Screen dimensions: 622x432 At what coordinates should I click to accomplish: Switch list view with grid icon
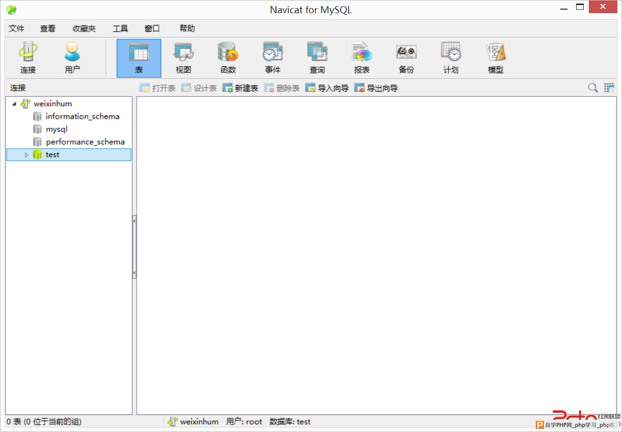coord(609,88)
